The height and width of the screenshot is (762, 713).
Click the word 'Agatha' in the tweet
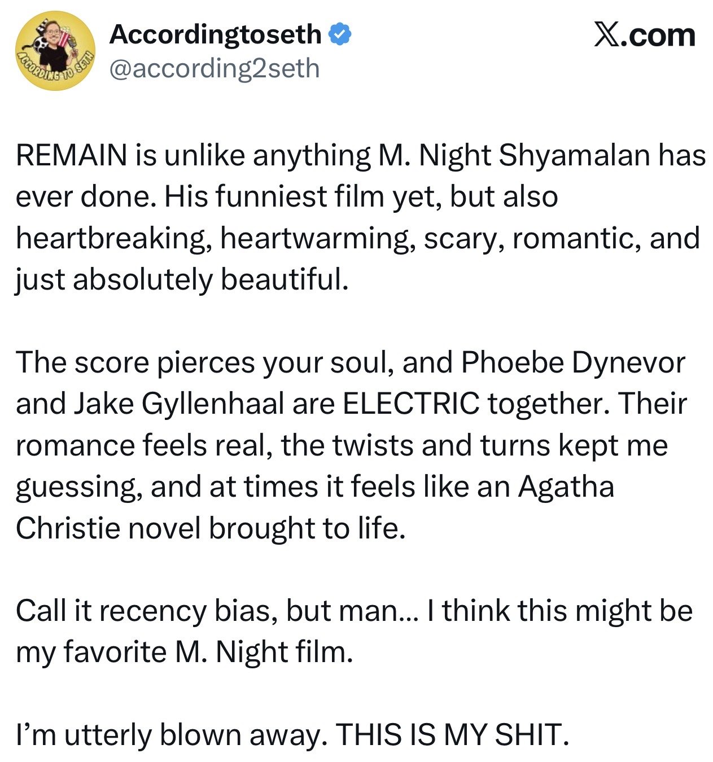point(566,487)
